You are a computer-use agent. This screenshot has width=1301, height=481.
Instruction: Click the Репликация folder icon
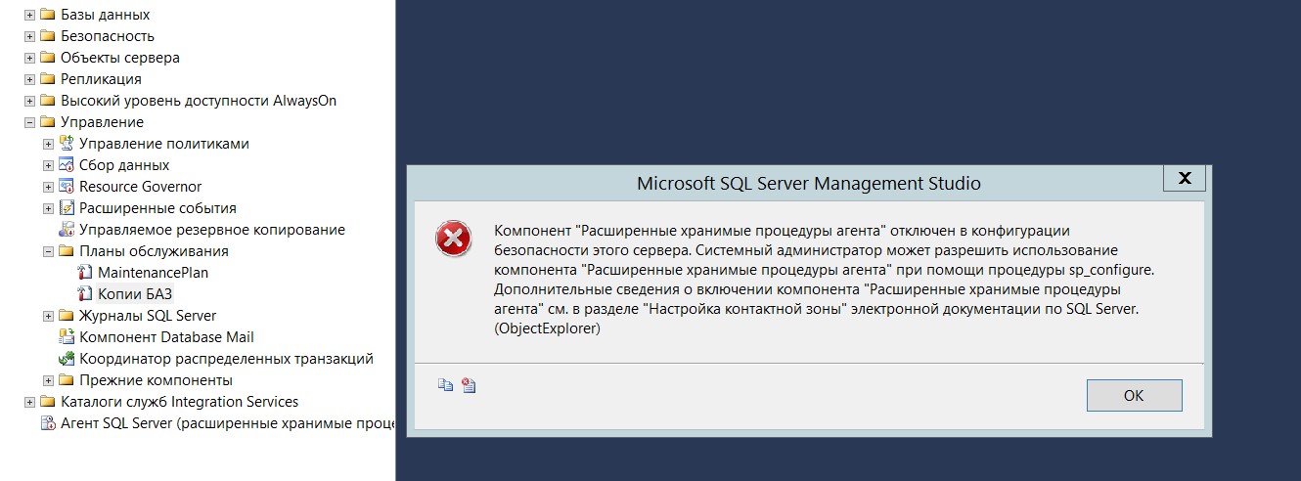tap(47, 79)
